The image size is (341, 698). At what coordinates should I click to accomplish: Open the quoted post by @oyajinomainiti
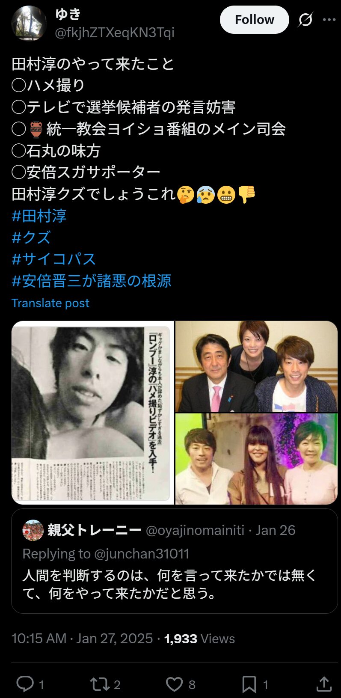point(175,561)
